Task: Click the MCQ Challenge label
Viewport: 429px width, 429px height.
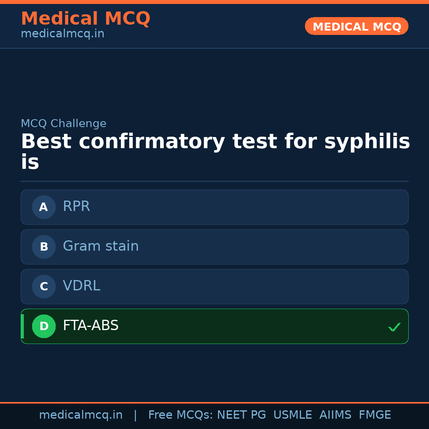Action: point(64,124)
